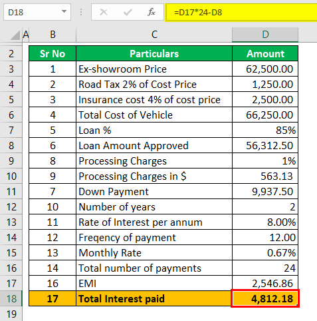
Task: Click the Monthly Rate cell
Action: 154,253
